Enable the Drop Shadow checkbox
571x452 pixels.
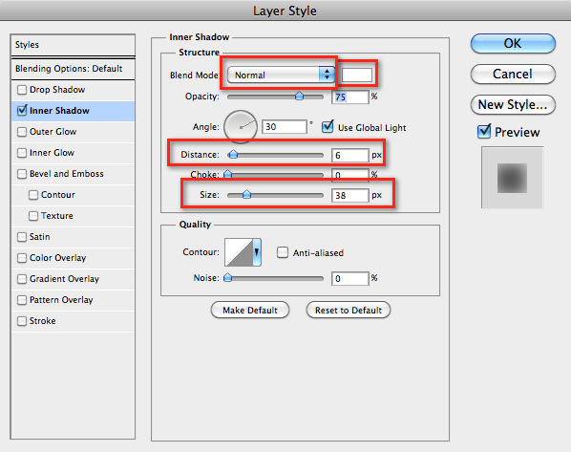click(x=22, y=90)
